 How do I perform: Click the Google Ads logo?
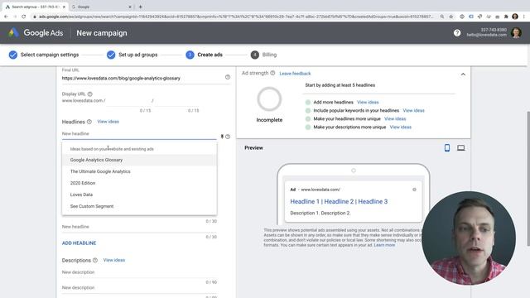click(x=36, y=33)
